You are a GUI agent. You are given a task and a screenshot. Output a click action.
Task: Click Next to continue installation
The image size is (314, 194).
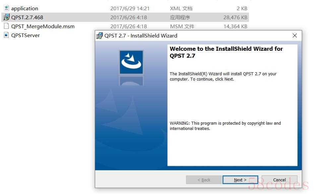(x=240, y=180)
